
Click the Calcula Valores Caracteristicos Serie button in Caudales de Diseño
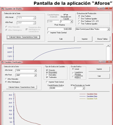[23, 37]
